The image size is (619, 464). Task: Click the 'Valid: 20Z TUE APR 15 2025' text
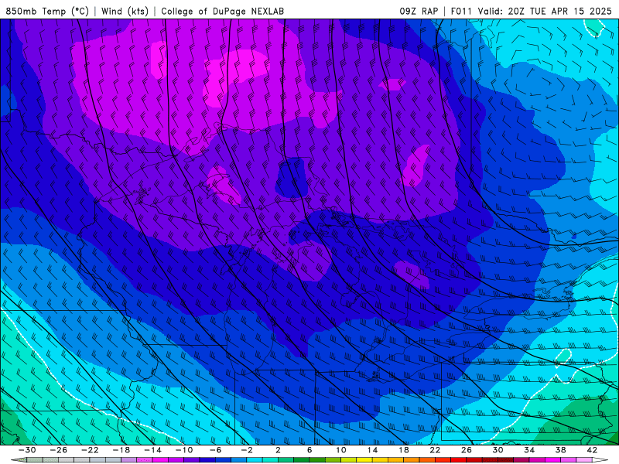545,11
